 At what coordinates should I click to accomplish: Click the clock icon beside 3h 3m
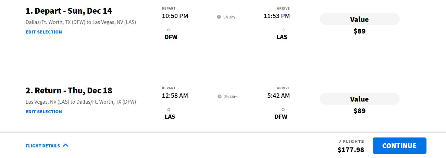(219, 17)
